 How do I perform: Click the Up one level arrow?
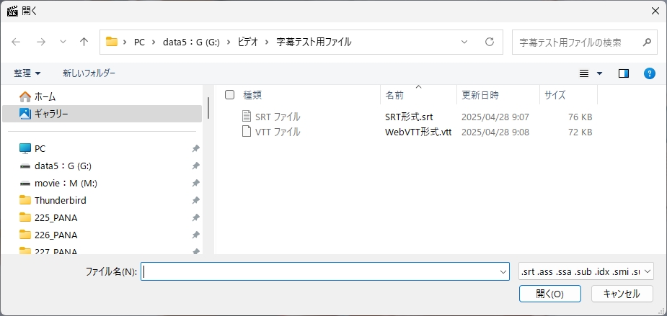pyautogui.click(x=84, y=42)
